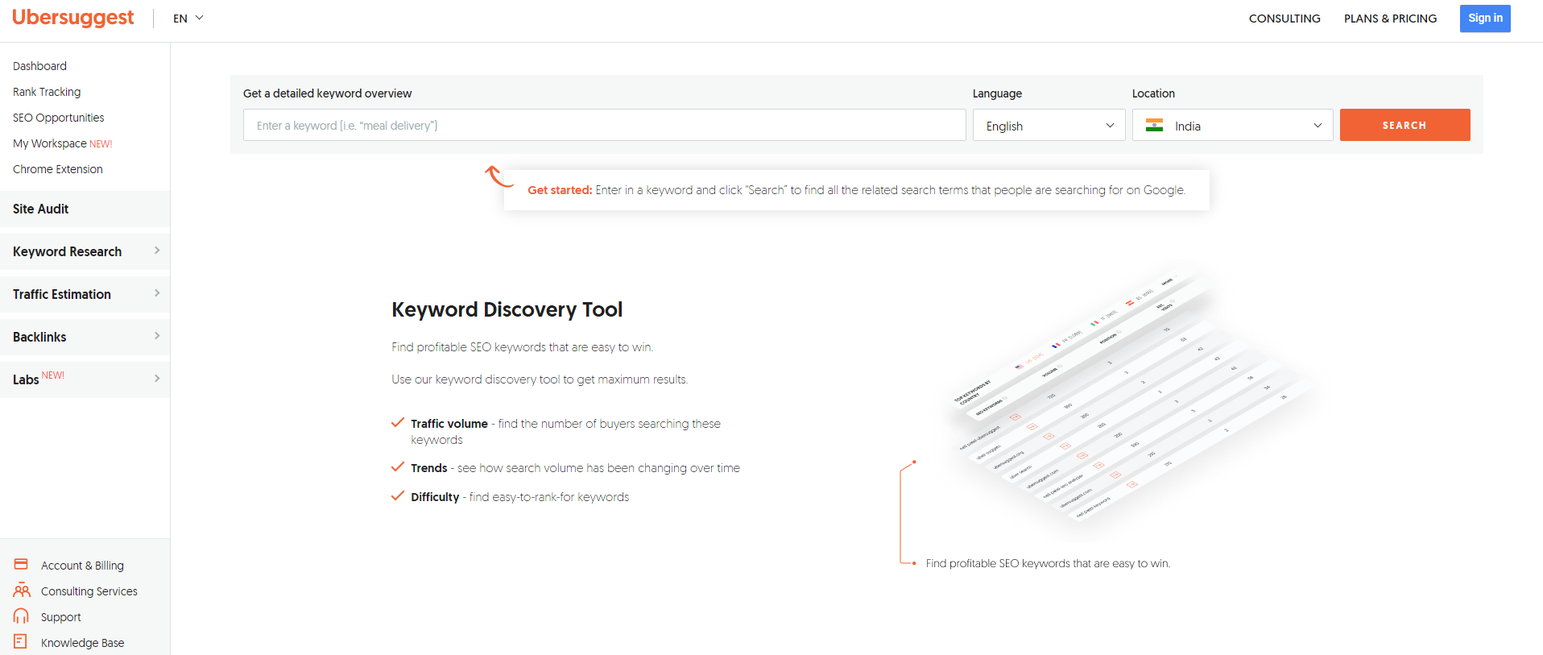Click the Traffic volume checkmark icon
The width and height of the screenshot is (1543, 655).
click(398, 422)
